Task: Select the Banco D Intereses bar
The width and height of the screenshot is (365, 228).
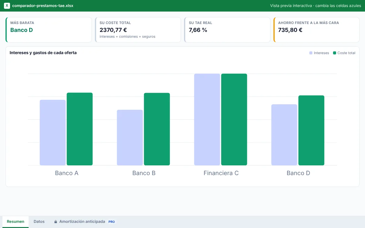Action: (x=284, y=135)
